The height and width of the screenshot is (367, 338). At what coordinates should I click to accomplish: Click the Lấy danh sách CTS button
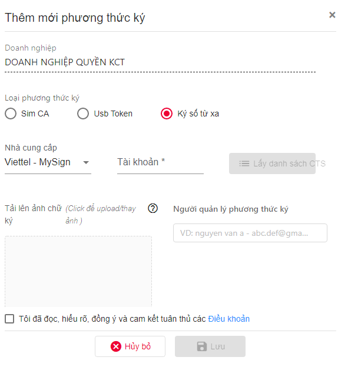[x=272, y=164]
